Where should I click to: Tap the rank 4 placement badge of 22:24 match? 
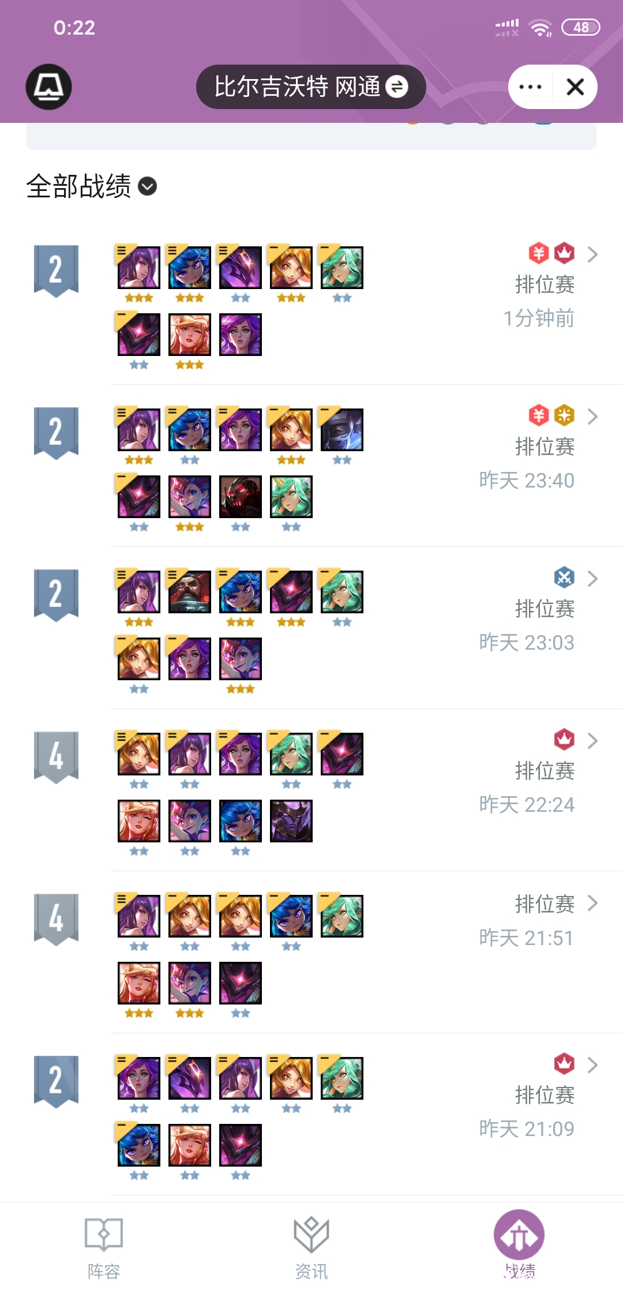(x=56, y=757)
